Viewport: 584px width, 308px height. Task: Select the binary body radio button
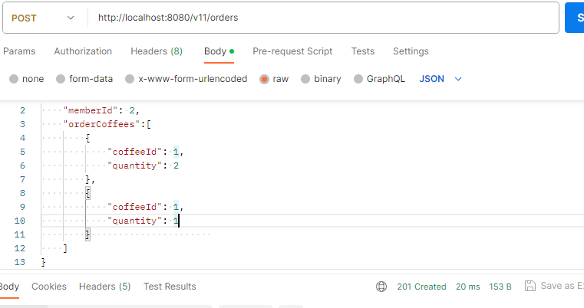click(x=305, y=79)
